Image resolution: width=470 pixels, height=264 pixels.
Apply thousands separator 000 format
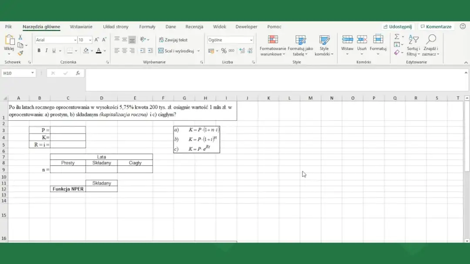pyautogui.click(x=232, y=51)
